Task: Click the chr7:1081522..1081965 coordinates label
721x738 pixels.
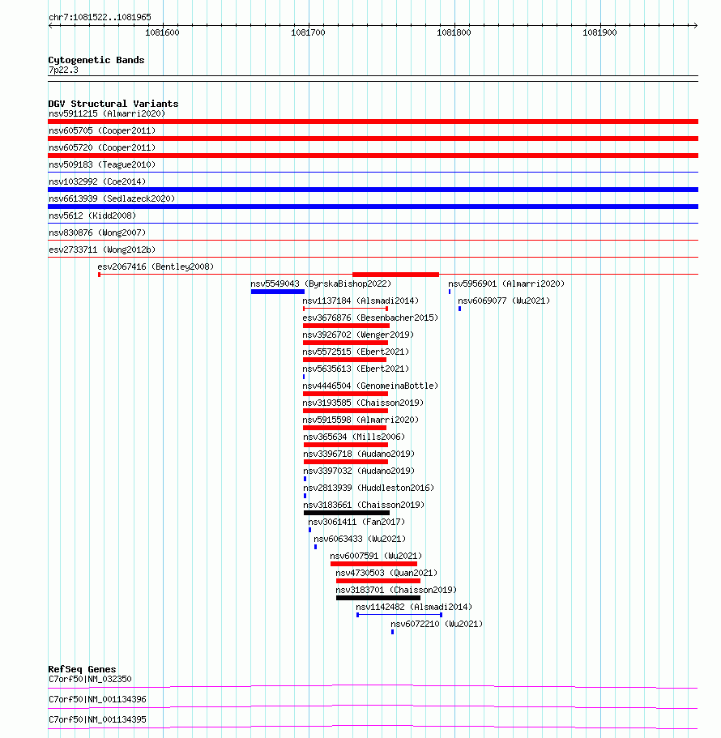Action: [x=100, y=17]
